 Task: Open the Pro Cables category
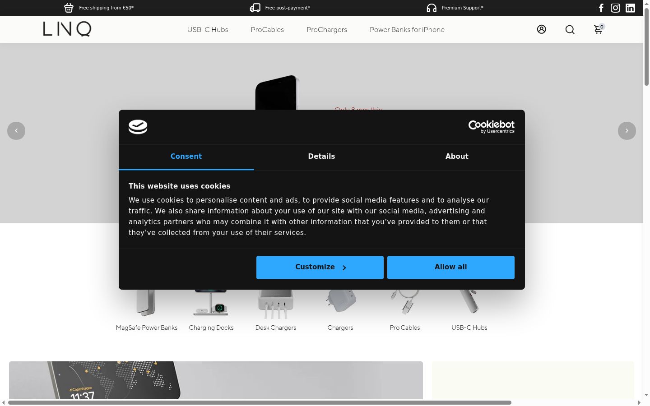(x=405, y=328)
